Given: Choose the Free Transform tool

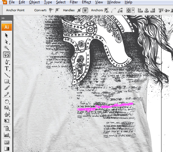Looking at the screenshot, I should pos(7,121).
